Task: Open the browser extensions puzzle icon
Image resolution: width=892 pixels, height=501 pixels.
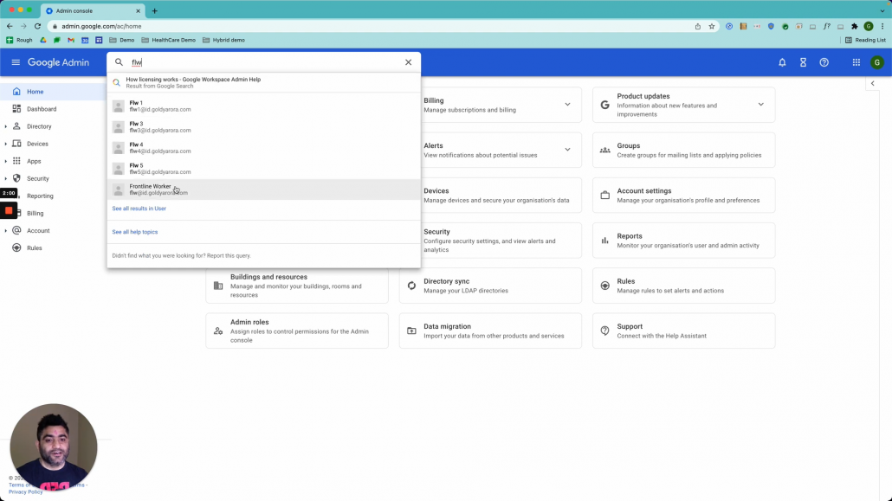Action: pos(855,26)
